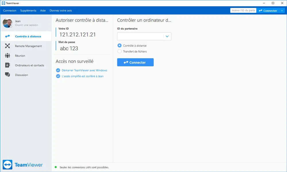Click the Réunion people icon
This screenshot has height=172, width=287.
[7, 55]
